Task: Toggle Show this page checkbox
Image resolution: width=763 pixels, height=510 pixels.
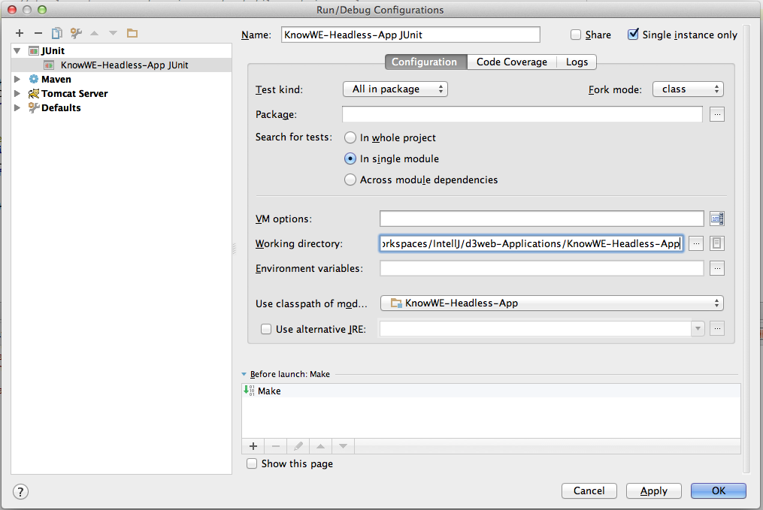Action: [x=252, y=463]
